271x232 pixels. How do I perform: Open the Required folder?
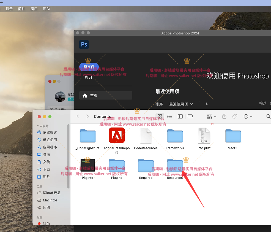coord(146,166)
